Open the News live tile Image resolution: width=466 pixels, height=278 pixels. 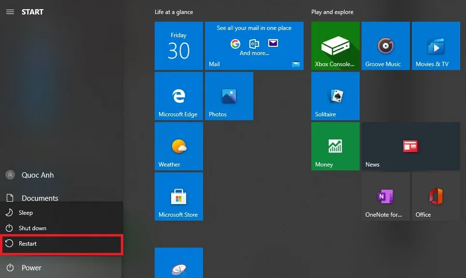[x=410, y=146]
